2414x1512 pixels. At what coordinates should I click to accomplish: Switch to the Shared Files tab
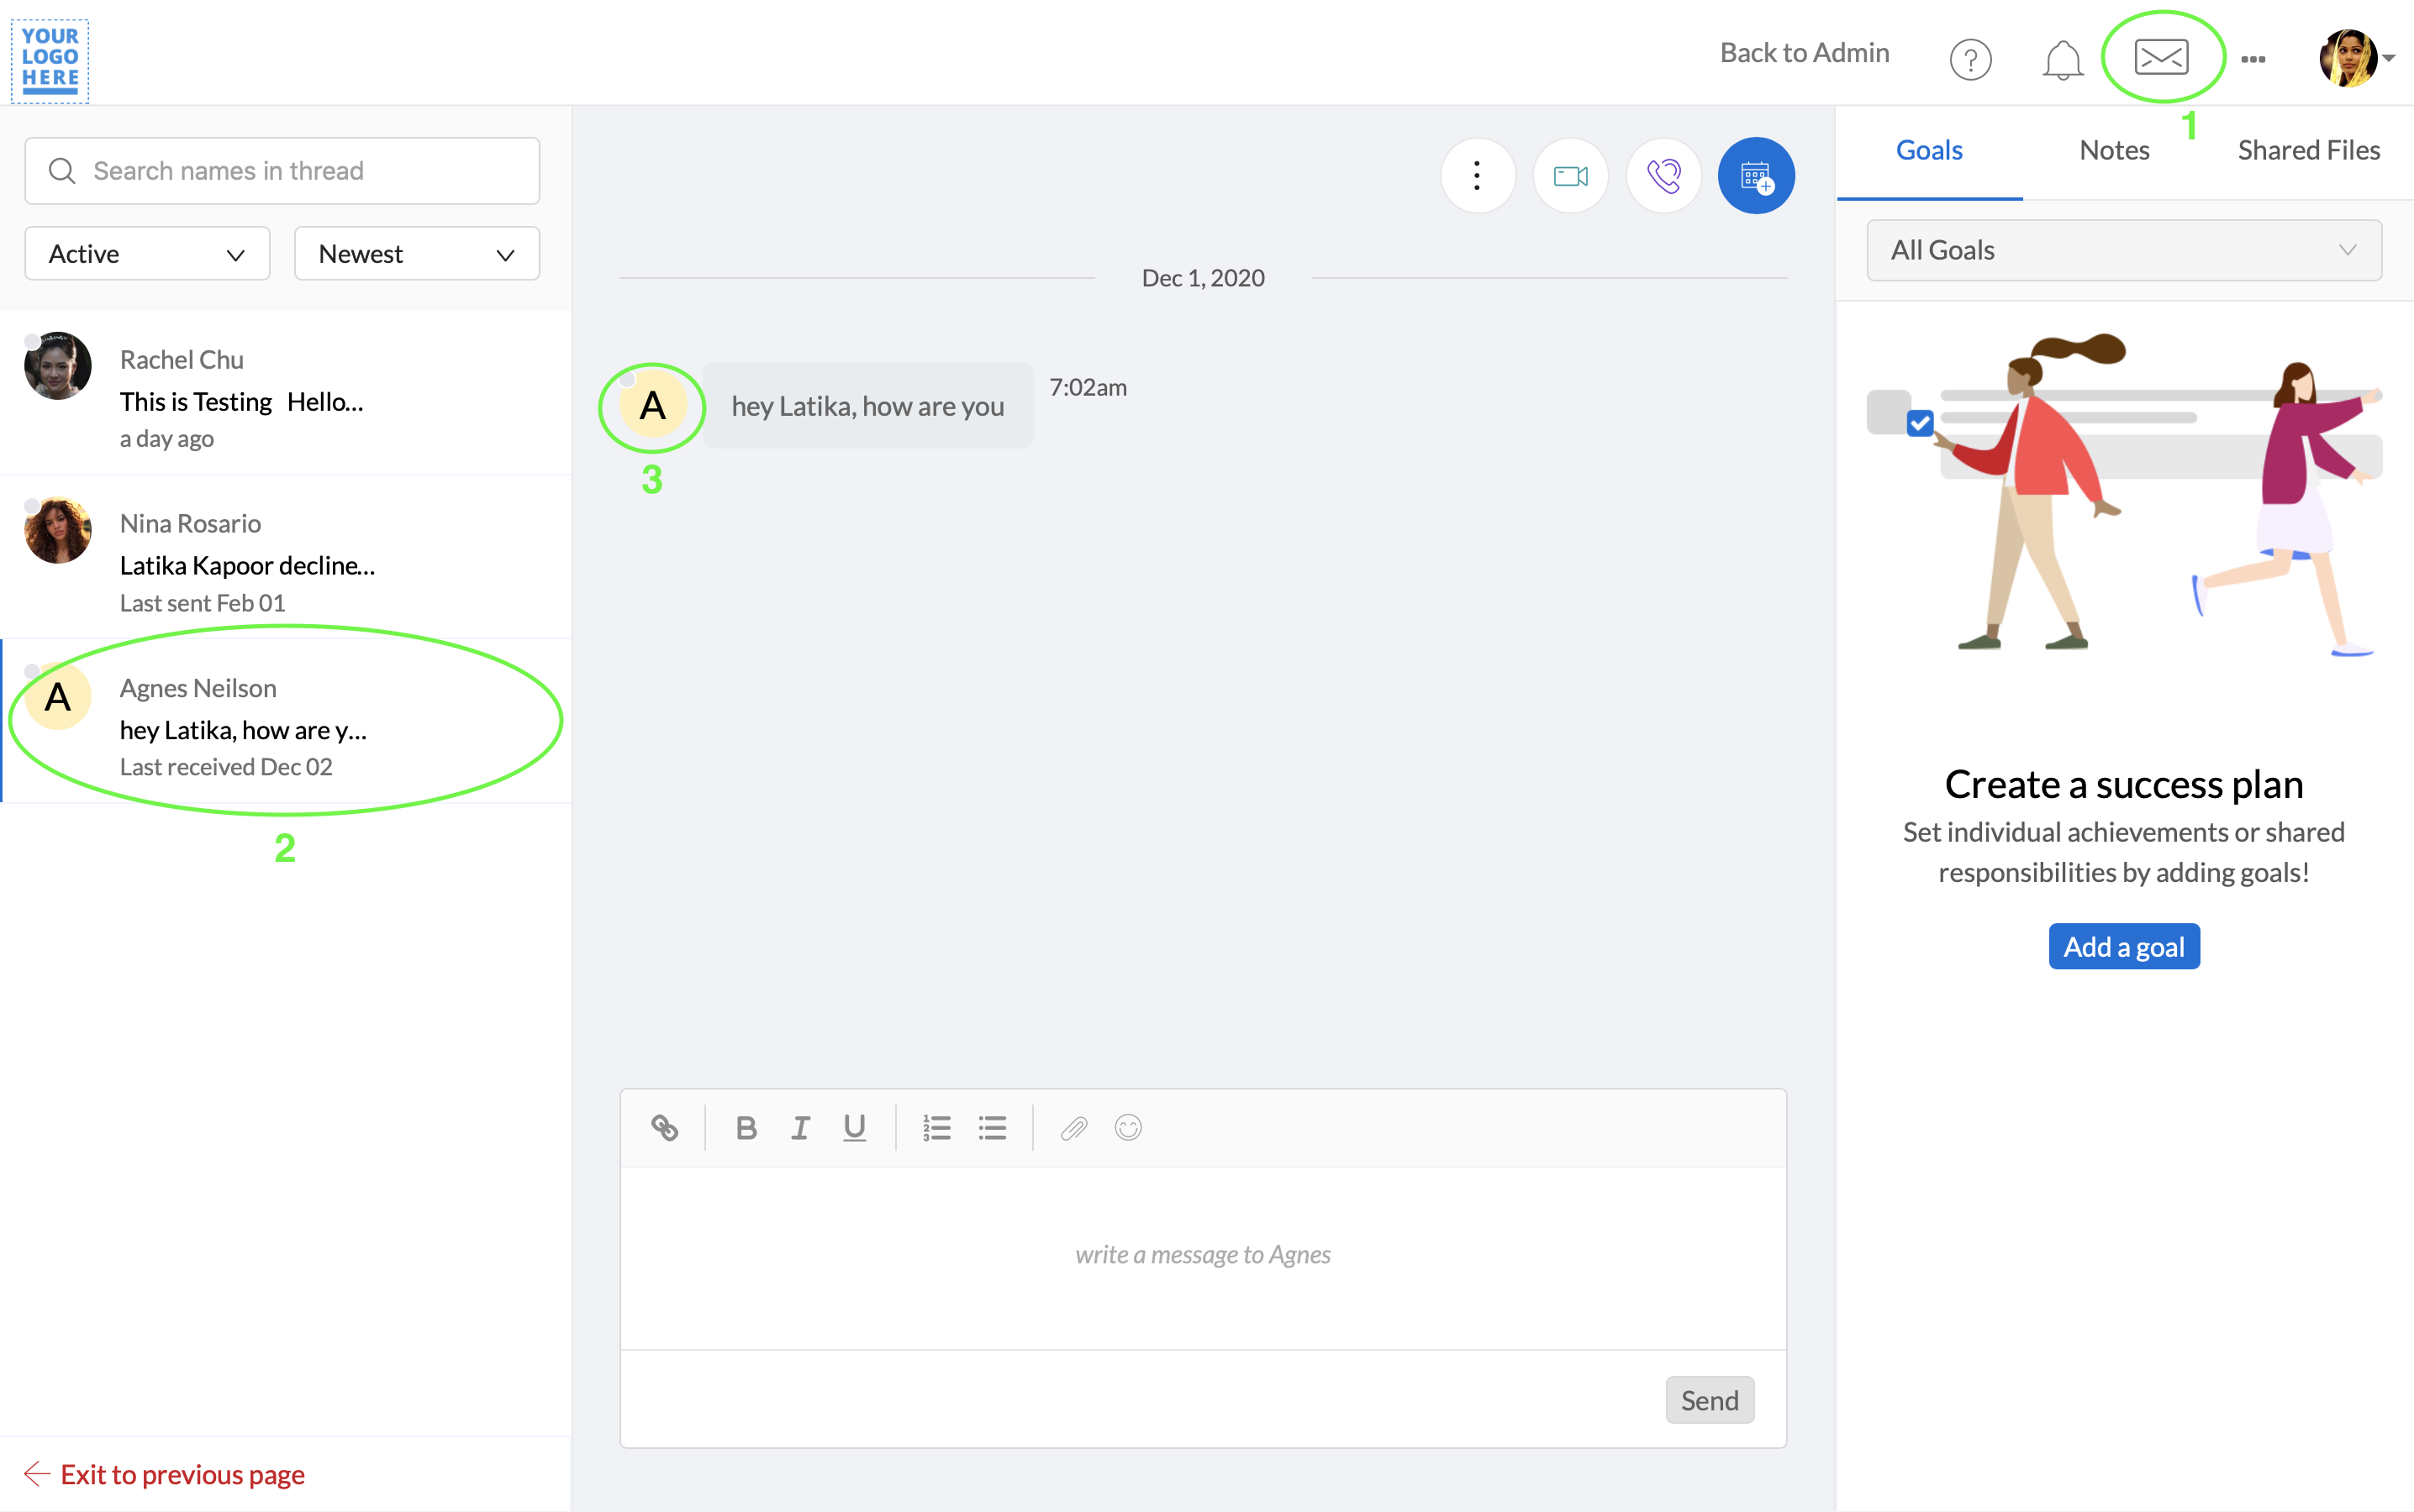point(2307,150)
